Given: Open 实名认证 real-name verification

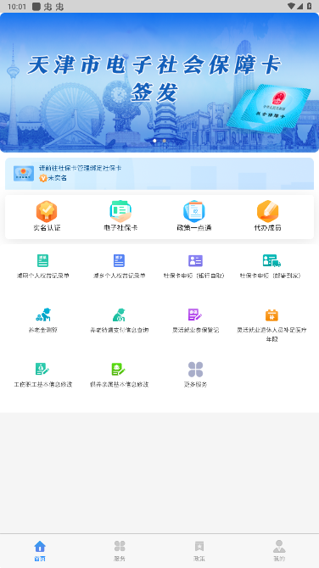Looking at the screenshot, I should coord(47,216).
